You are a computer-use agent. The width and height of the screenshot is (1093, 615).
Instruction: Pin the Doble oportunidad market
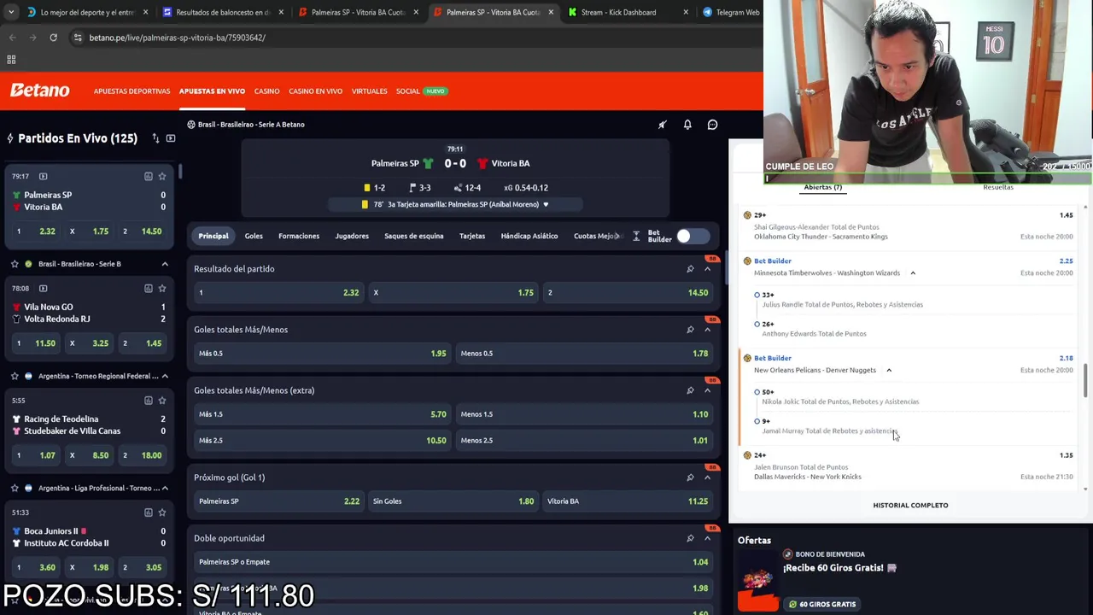[x=690, y=538]
